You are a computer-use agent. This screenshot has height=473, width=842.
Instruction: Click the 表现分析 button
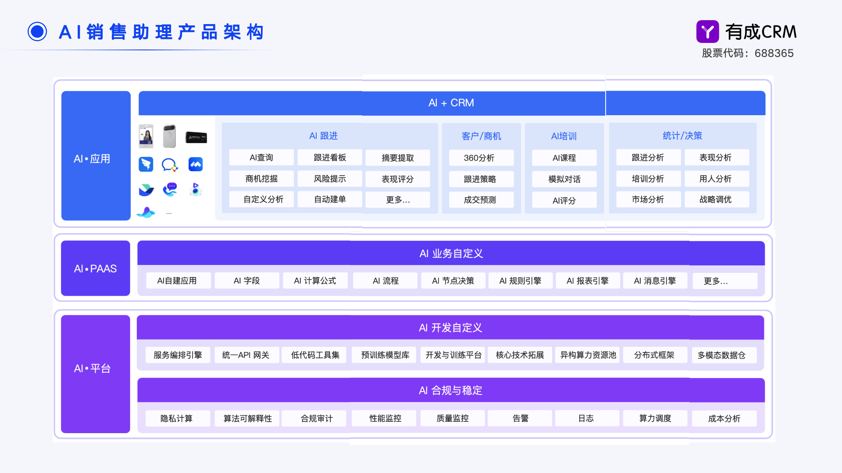(x=717, y=157)
